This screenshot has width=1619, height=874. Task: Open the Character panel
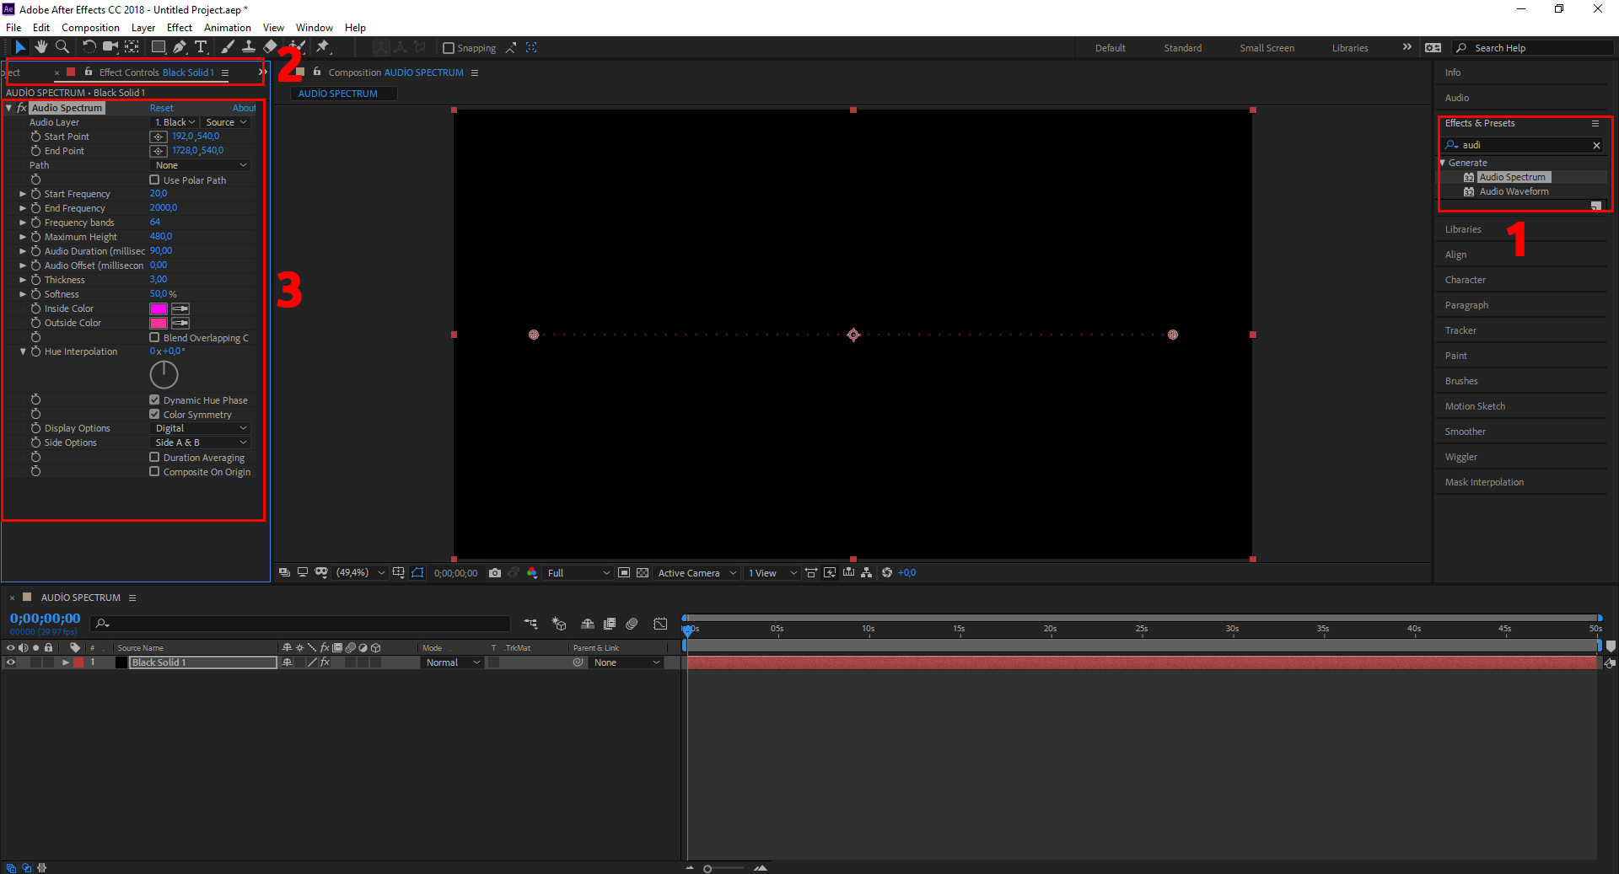(1466, 280)
